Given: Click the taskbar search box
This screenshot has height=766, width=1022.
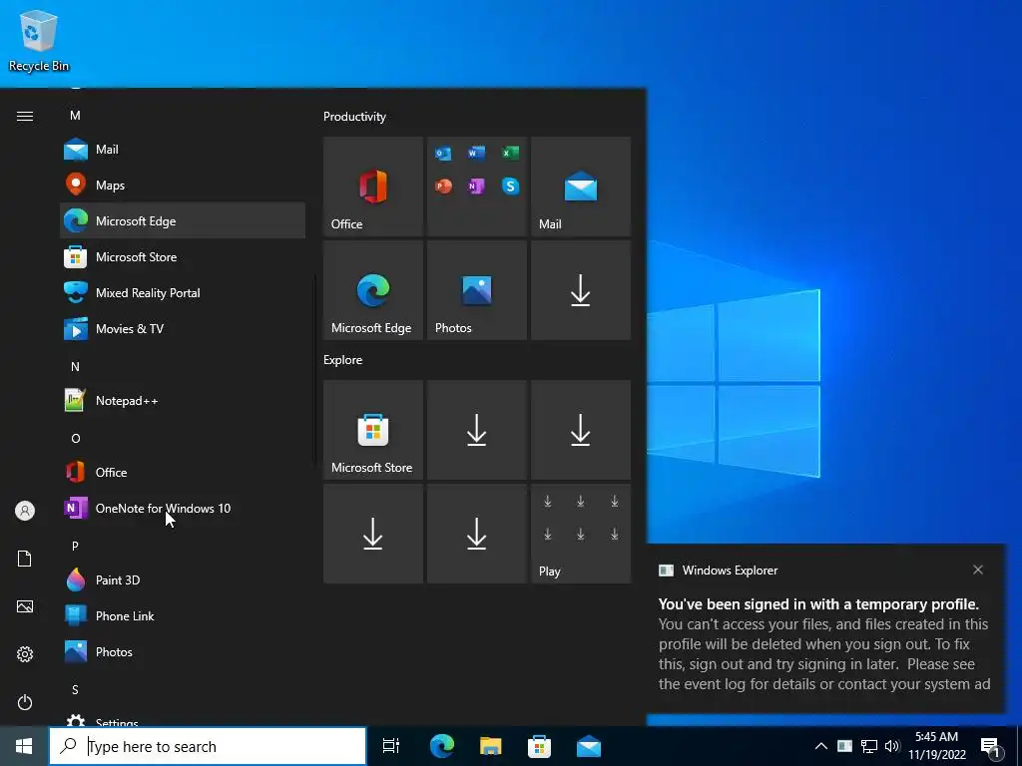Looking at the screenshot, I should point(208,746).
